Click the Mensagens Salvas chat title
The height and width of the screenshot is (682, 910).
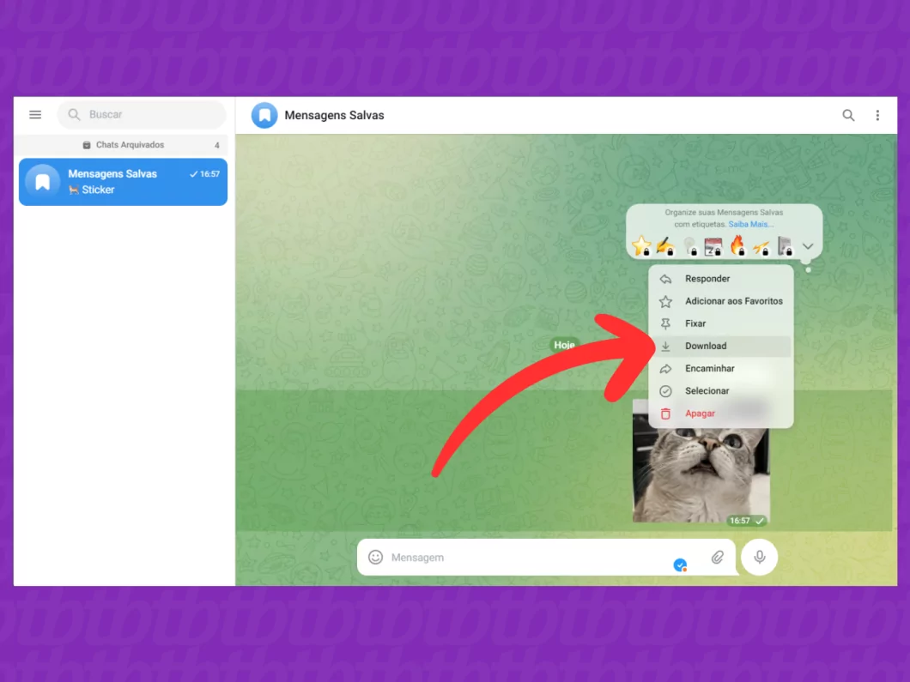tap(334, 115)
